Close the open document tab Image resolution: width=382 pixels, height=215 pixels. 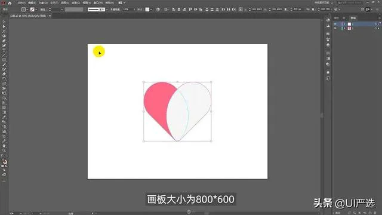pyautogui.click(x=50, y=16)
